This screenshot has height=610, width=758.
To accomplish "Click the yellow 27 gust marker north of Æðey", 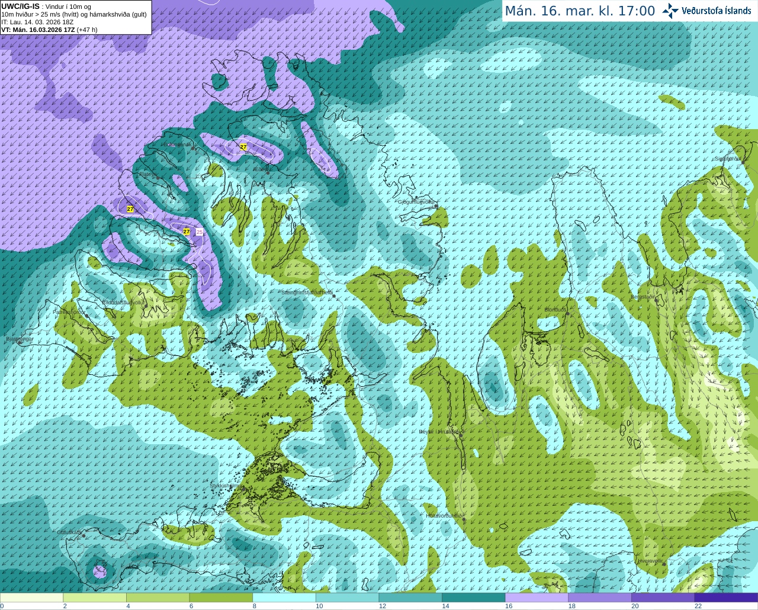I will point(243,147).
